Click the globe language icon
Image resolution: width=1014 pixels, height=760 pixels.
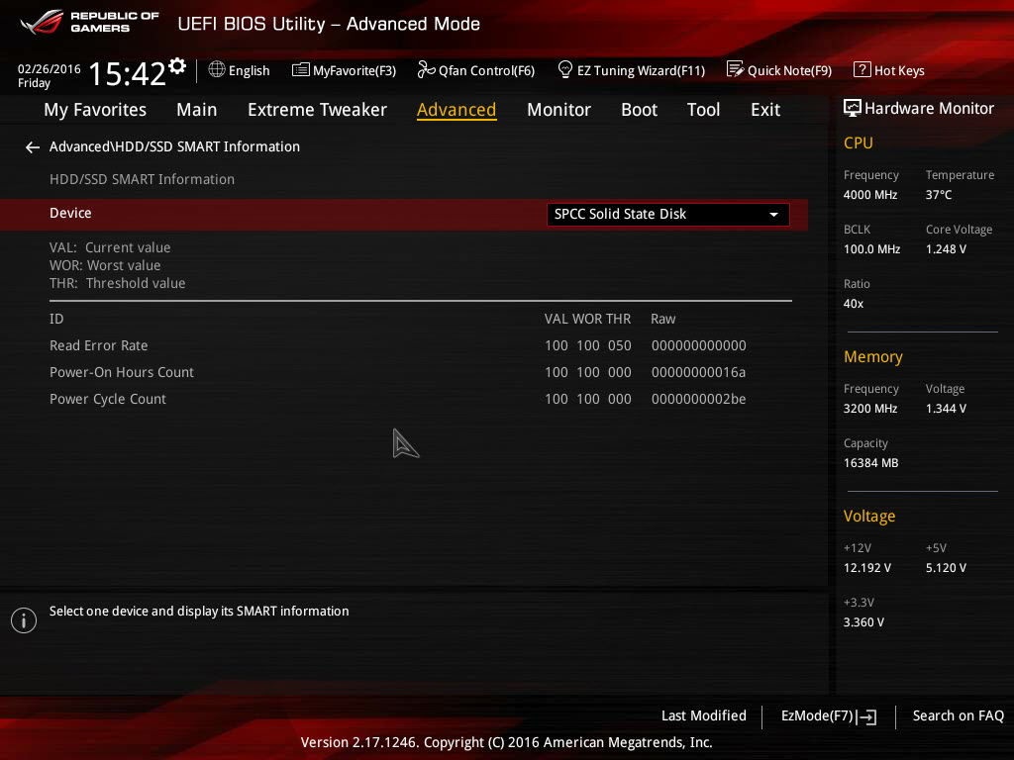point(217,69)
